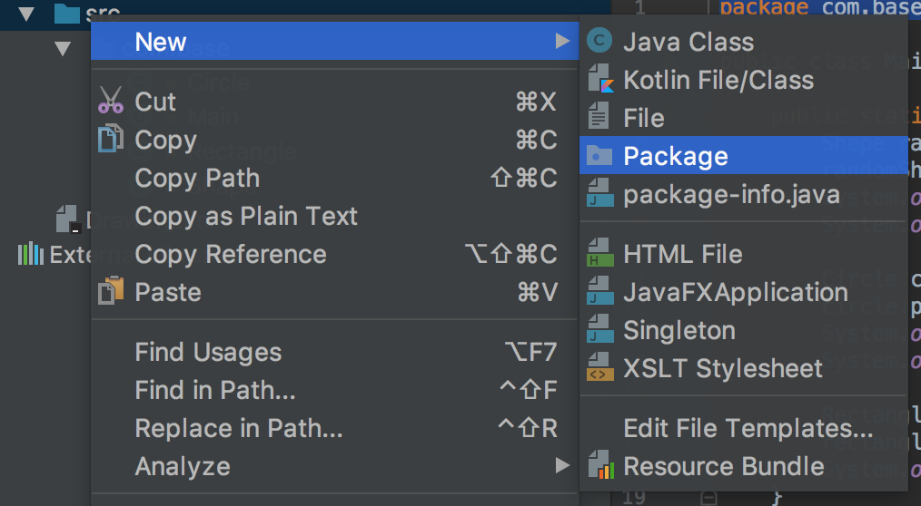The image size is (921, 506).
Task: Select Package from the New submenu
Action: coord(675,156)
